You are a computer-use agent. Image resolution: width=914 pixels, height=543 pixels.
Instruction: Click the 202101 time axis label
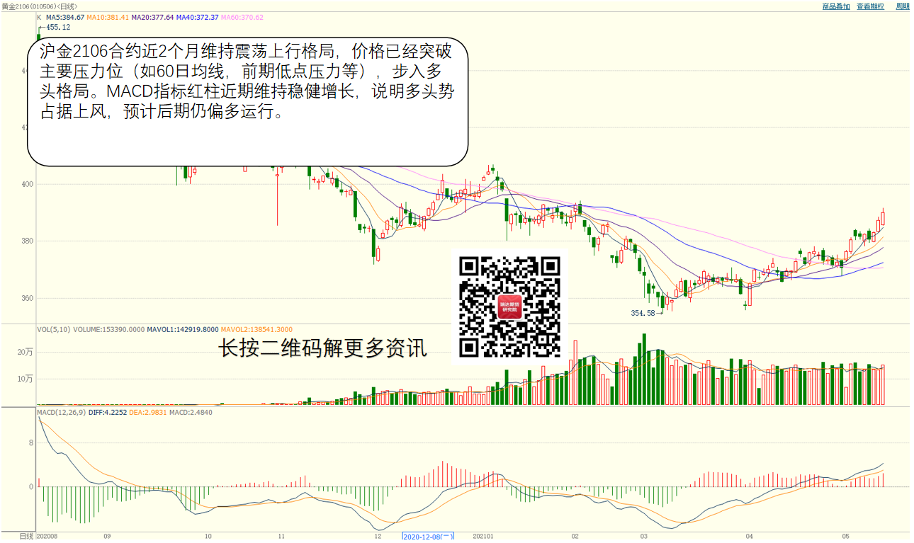click(483, 537)
